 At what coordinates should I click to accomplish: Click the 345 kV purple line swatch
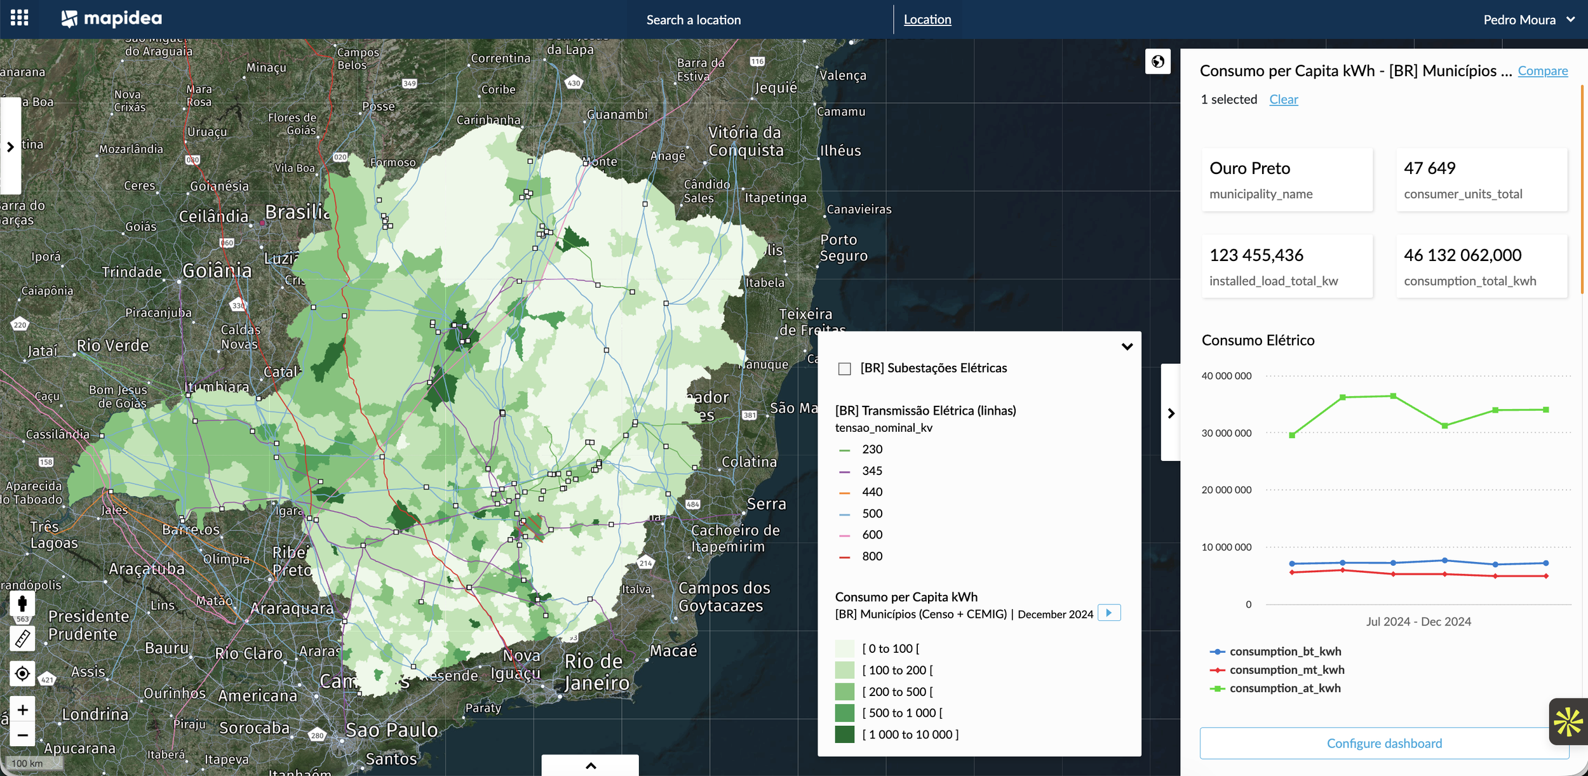pyautogui.click(x=844, y=472)
